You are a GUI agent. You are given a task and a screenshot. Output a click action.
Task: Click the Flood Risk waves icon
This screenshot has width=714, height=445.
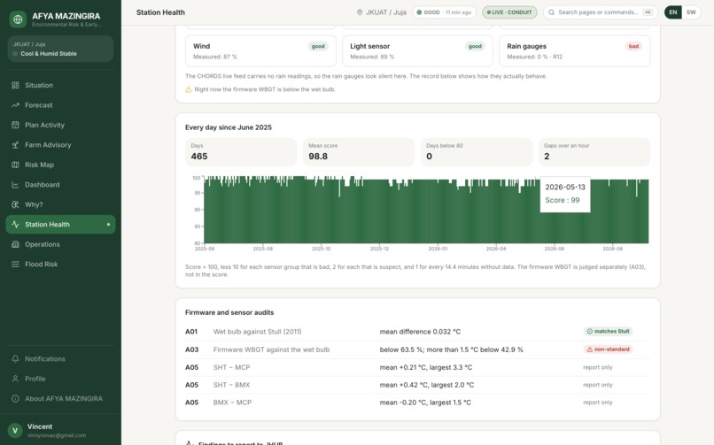(15, 265)
